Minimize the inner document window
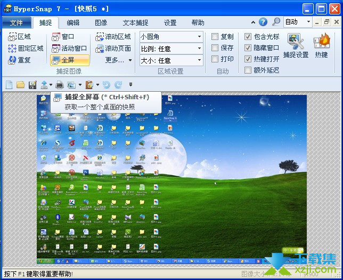Screen dimensions: 343x280 point(317,22)
